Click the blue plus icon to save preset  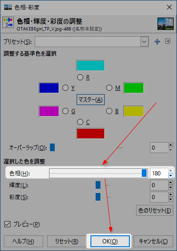(x=157, y=42)
